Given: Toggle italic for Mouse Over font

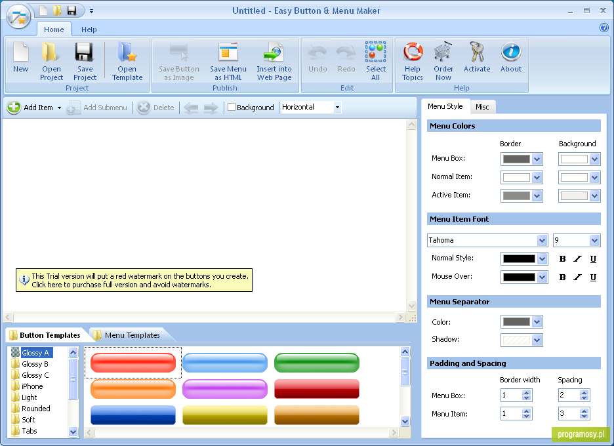Looking at the screenshot, I should (x=577, y=277).
